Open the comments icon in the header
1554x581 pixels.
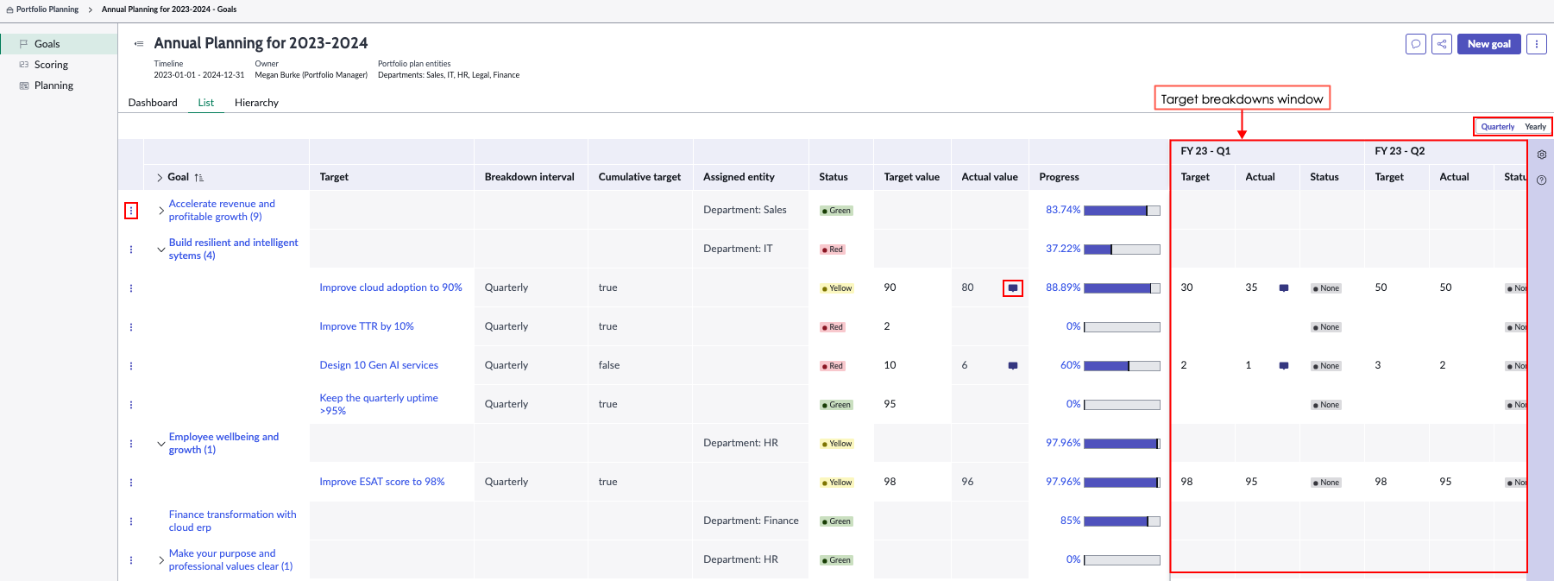[x=1416, y=44]
